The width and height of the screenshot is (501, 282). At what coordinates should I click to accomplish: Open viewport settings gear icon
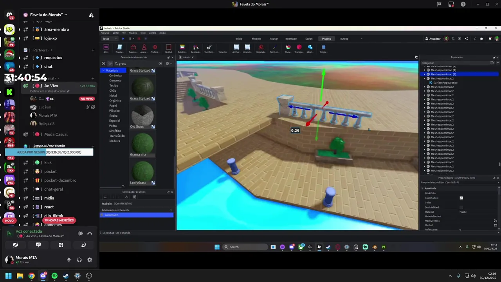point(416,57)
